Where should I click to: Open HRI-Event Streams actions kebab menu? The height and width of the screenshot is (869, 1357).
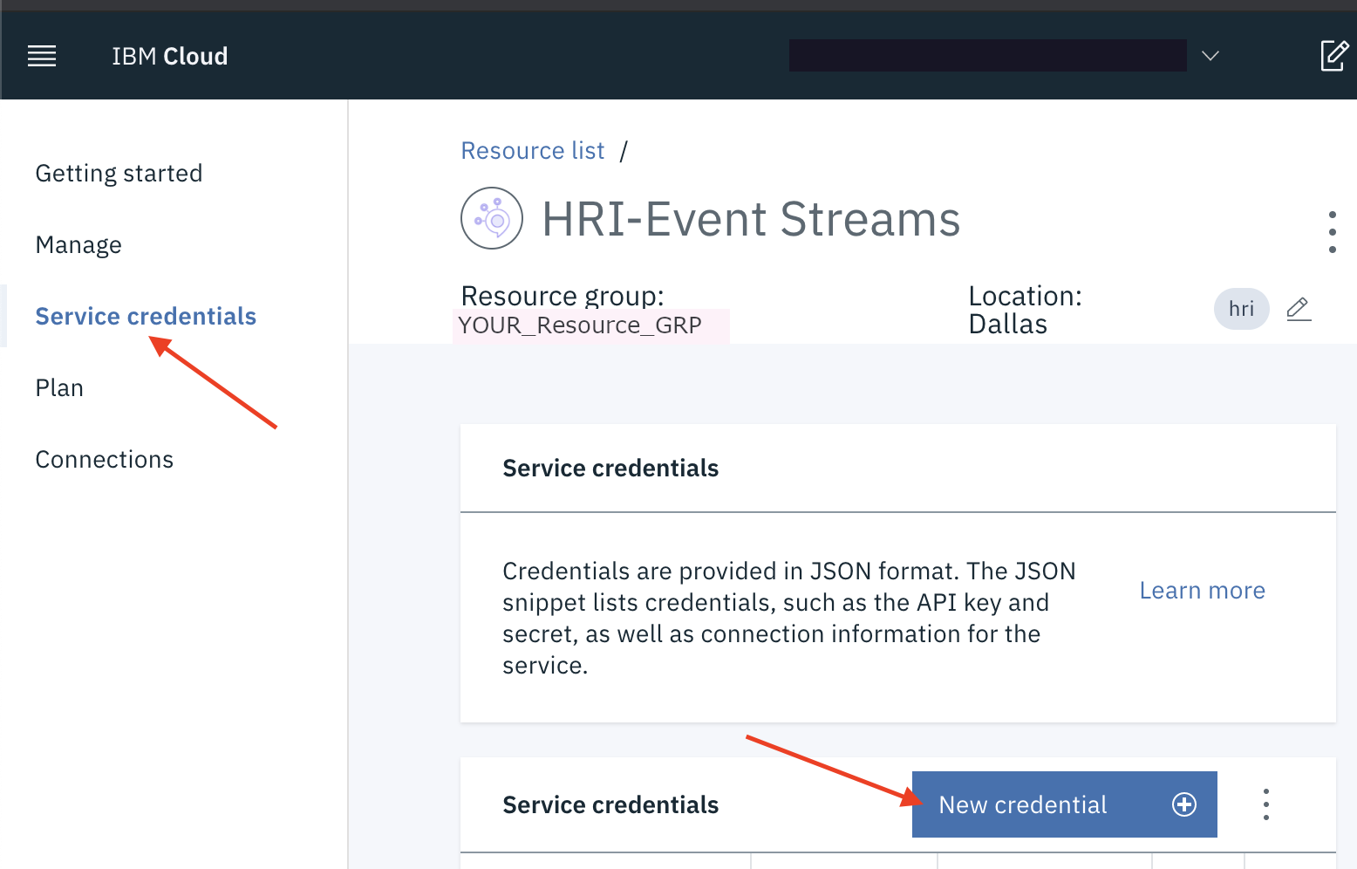[x=1332, y=232]
